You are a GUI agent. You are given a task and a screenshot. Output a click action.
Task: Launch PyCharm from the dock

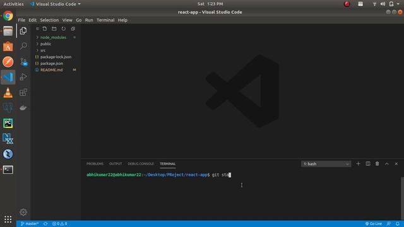(x=8, y=124)
